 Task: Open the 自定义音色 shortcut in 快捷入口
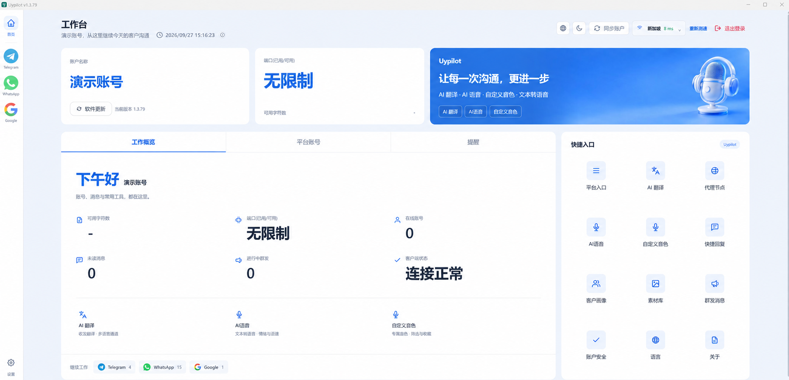655,227
